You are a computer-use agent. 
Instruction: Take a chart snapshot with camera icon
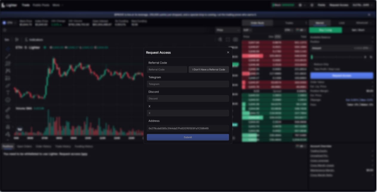[235, 40]
